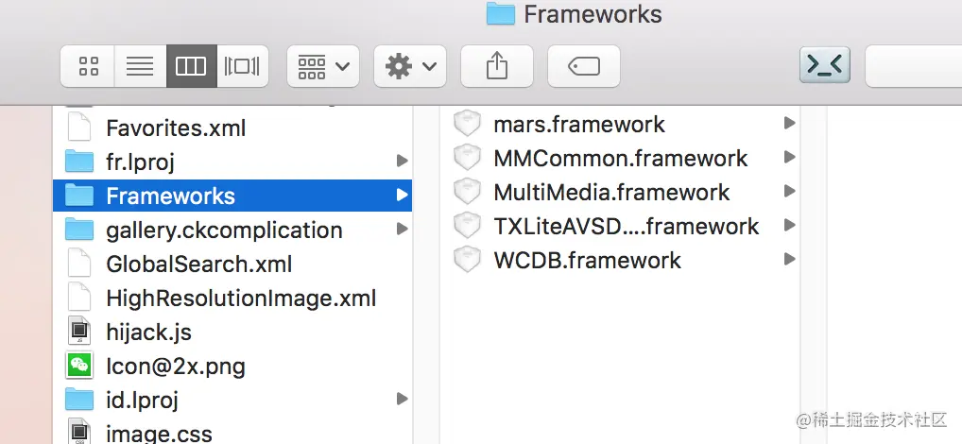Click the Share toolbar button
This screenshot has height=444, width=962.
497,65
